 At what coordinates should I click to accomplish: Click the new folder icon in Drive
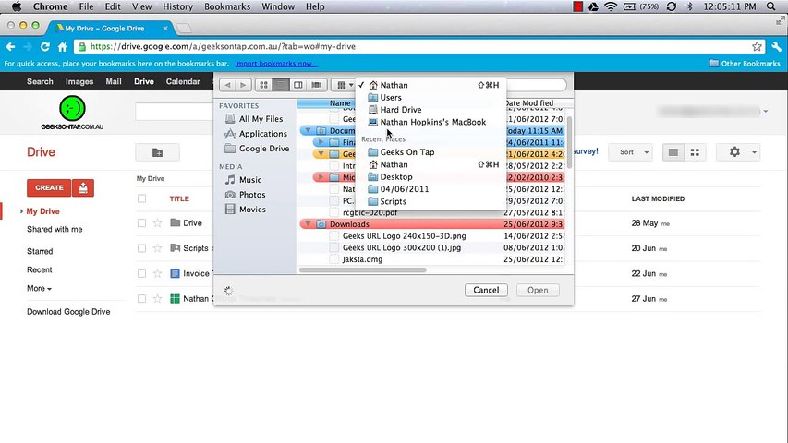157,152
